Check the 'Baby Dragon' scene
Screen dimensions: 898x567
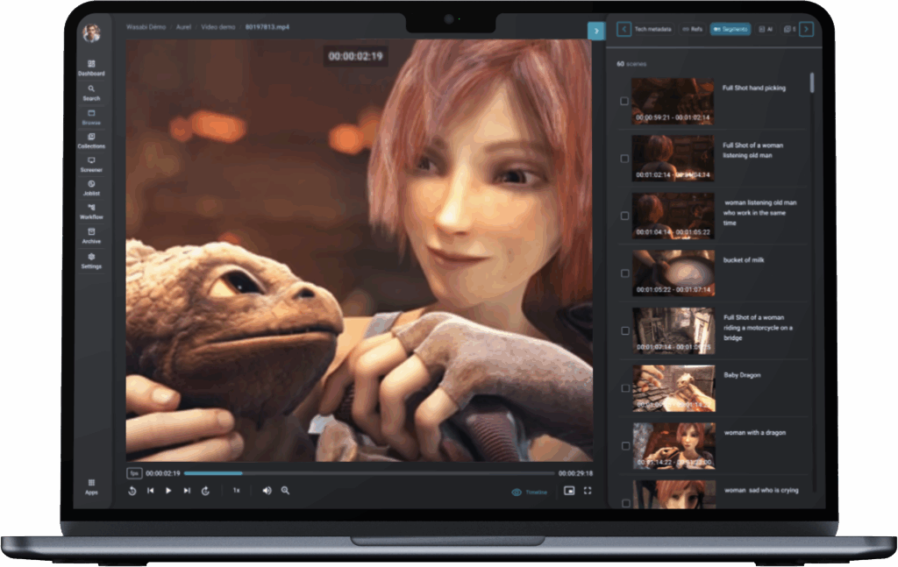click(625, 388)
